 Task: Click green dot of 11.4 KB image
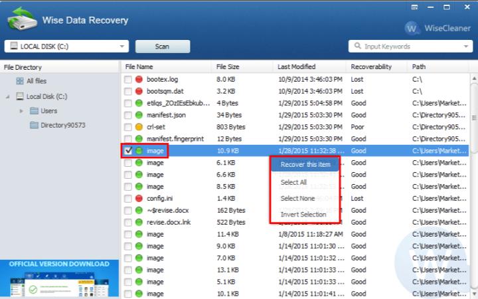(x=139, y=234)
